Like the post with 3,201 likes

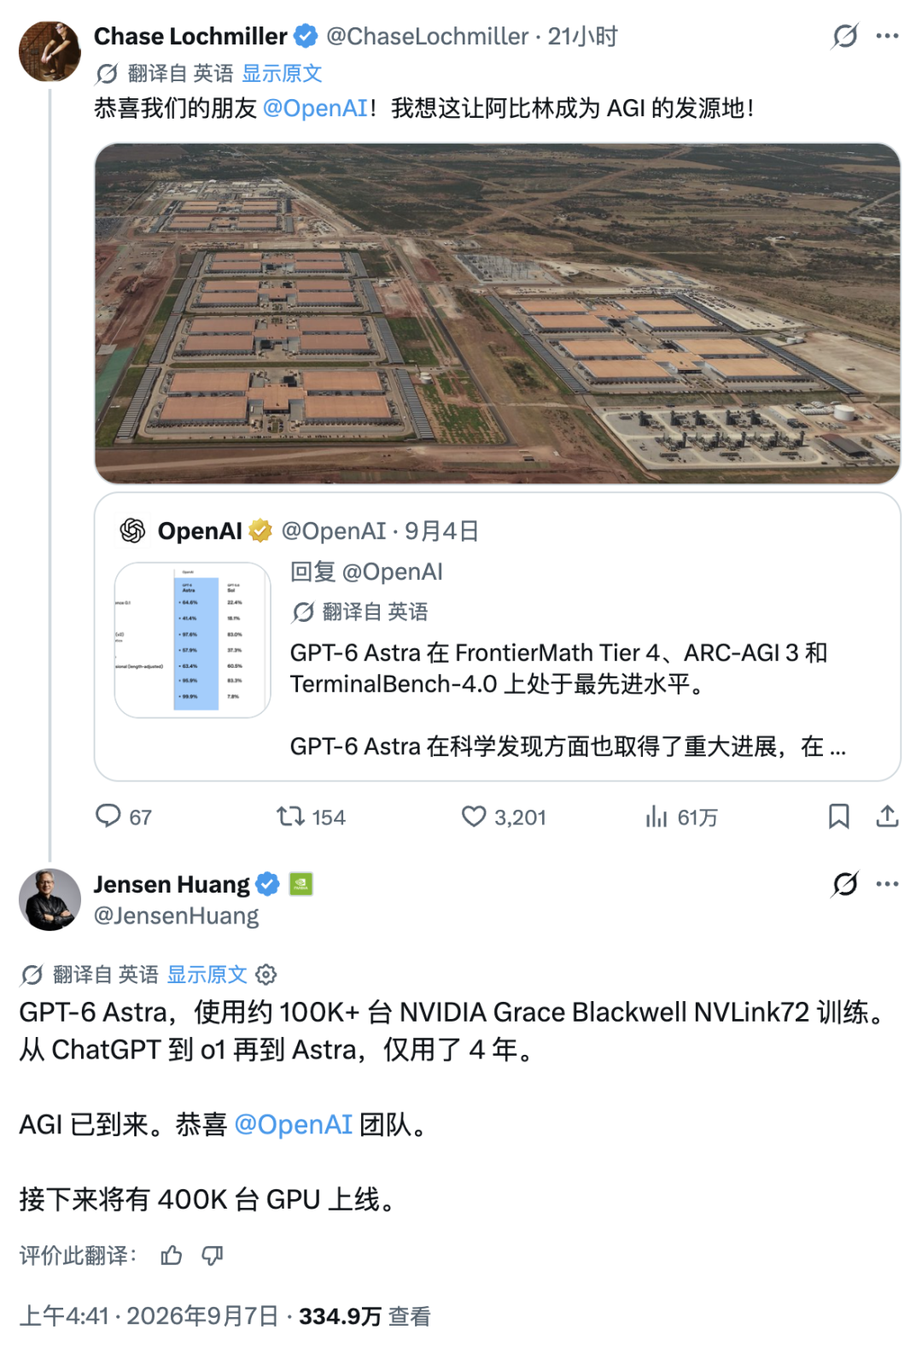[473, 817]
